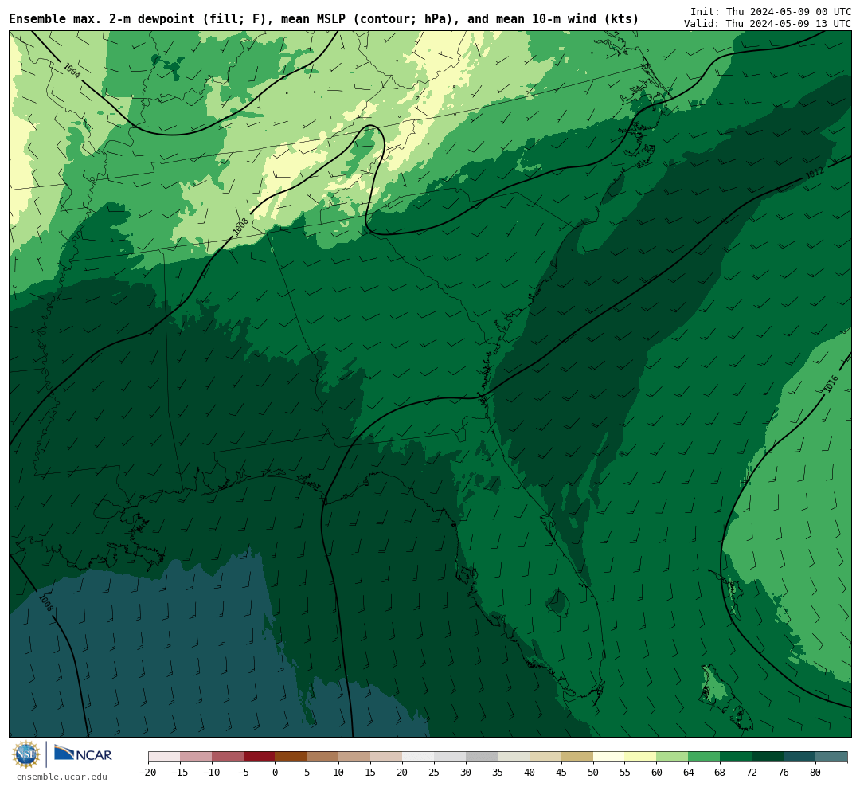This screenshot has width=860, height=787.
Task: Click the colorbar tick label 64
Action: 688,773
